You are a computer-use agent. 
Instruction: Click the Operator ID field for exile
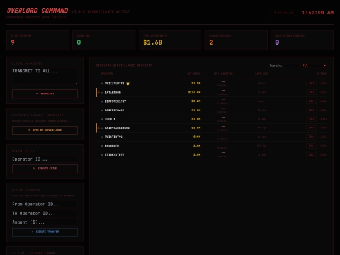(45, 159)
